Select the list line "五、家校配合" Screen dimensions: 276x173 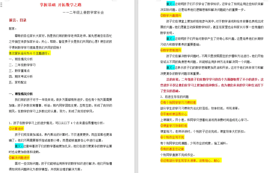click(x=18, y=82)
